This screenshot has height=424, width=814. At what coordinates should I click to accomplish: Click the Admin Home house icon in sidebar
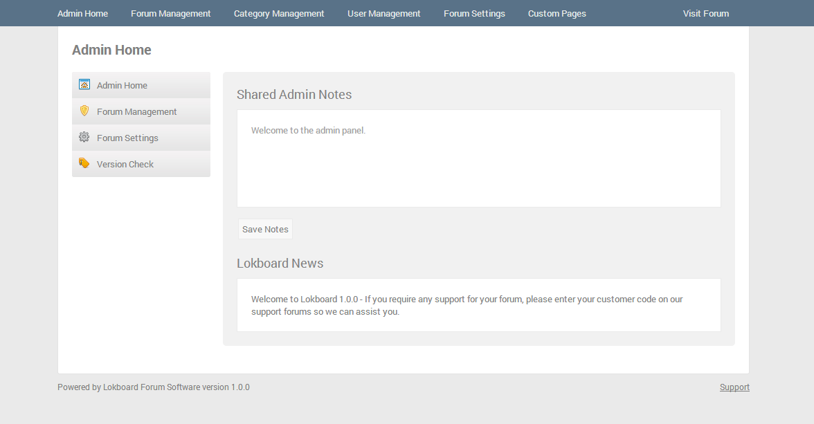pos(84,84)
